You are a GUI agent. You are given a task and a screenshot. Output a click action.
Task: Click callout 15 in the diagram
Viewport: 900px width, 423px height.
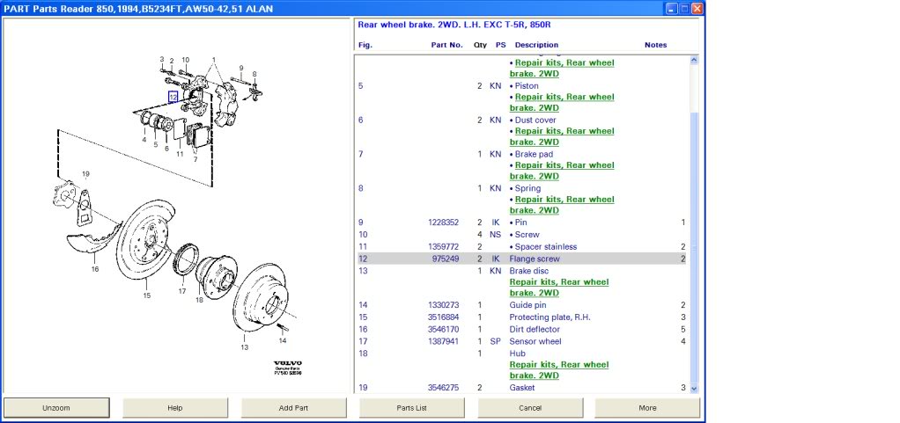tap(147, 295)
